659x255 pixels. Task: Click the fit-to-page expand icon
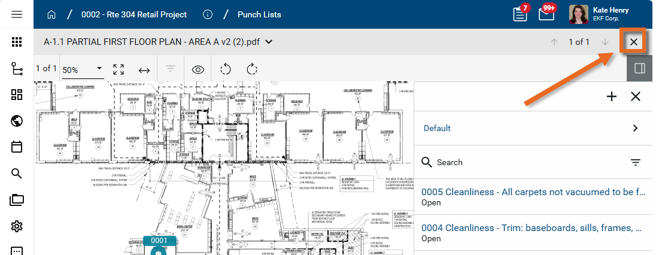coord(119,69)
